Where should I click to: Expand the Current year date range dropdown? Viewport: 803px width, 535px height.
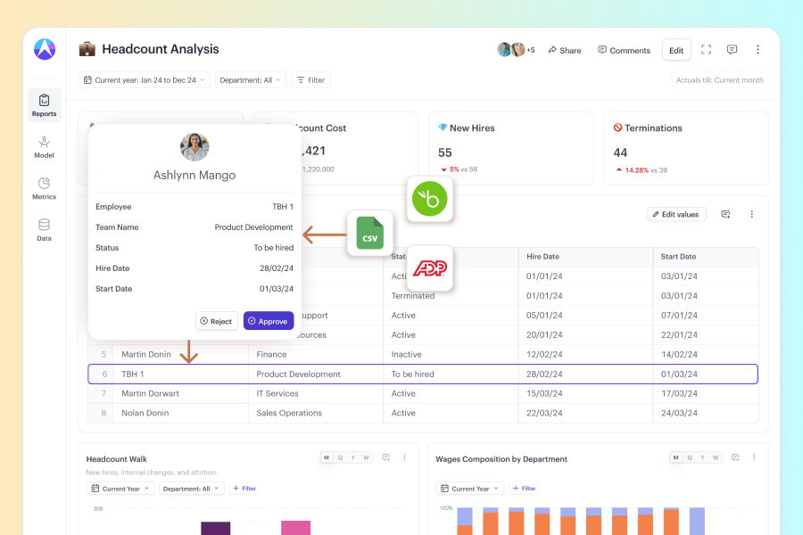click(145, 80)
